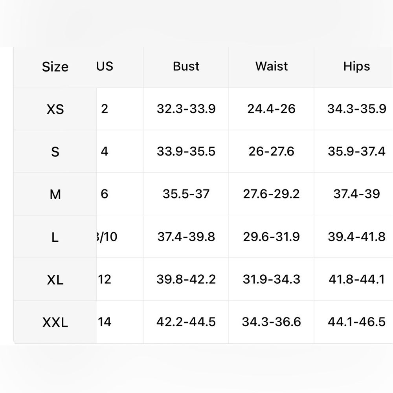Select the XS size row label
The width and height of the screenshot is (393, 393).
pyautogui.click(x=55, y=109)
